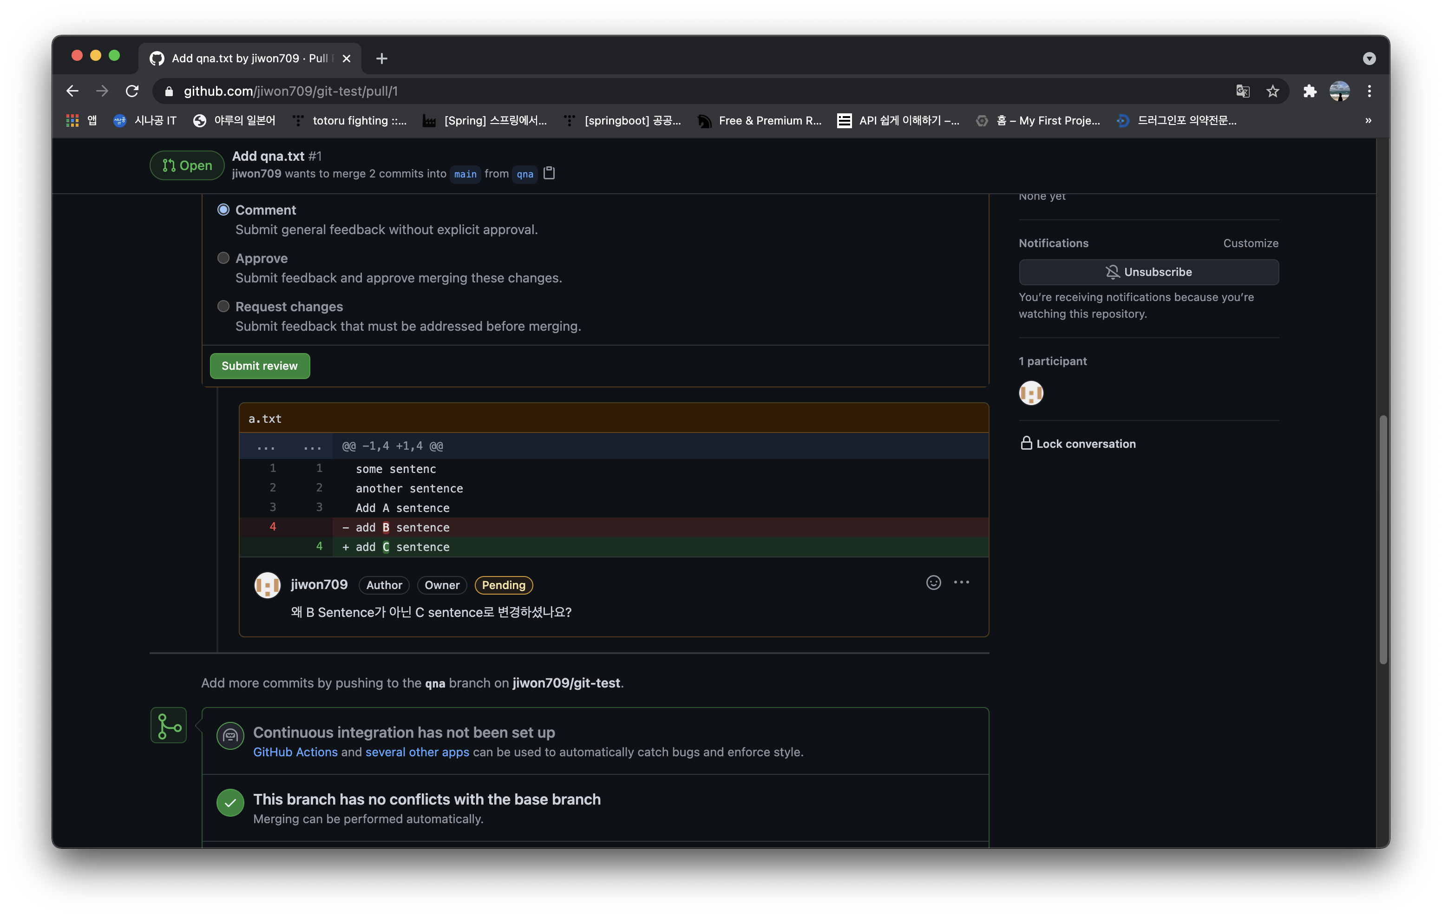Click the jiwon709 username on the comment
The image size is (1442, 917).
319,584
